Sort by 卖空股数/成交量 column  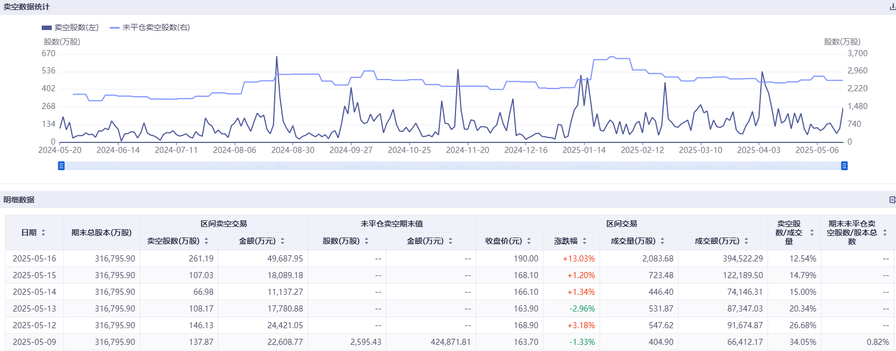point(812,233)
